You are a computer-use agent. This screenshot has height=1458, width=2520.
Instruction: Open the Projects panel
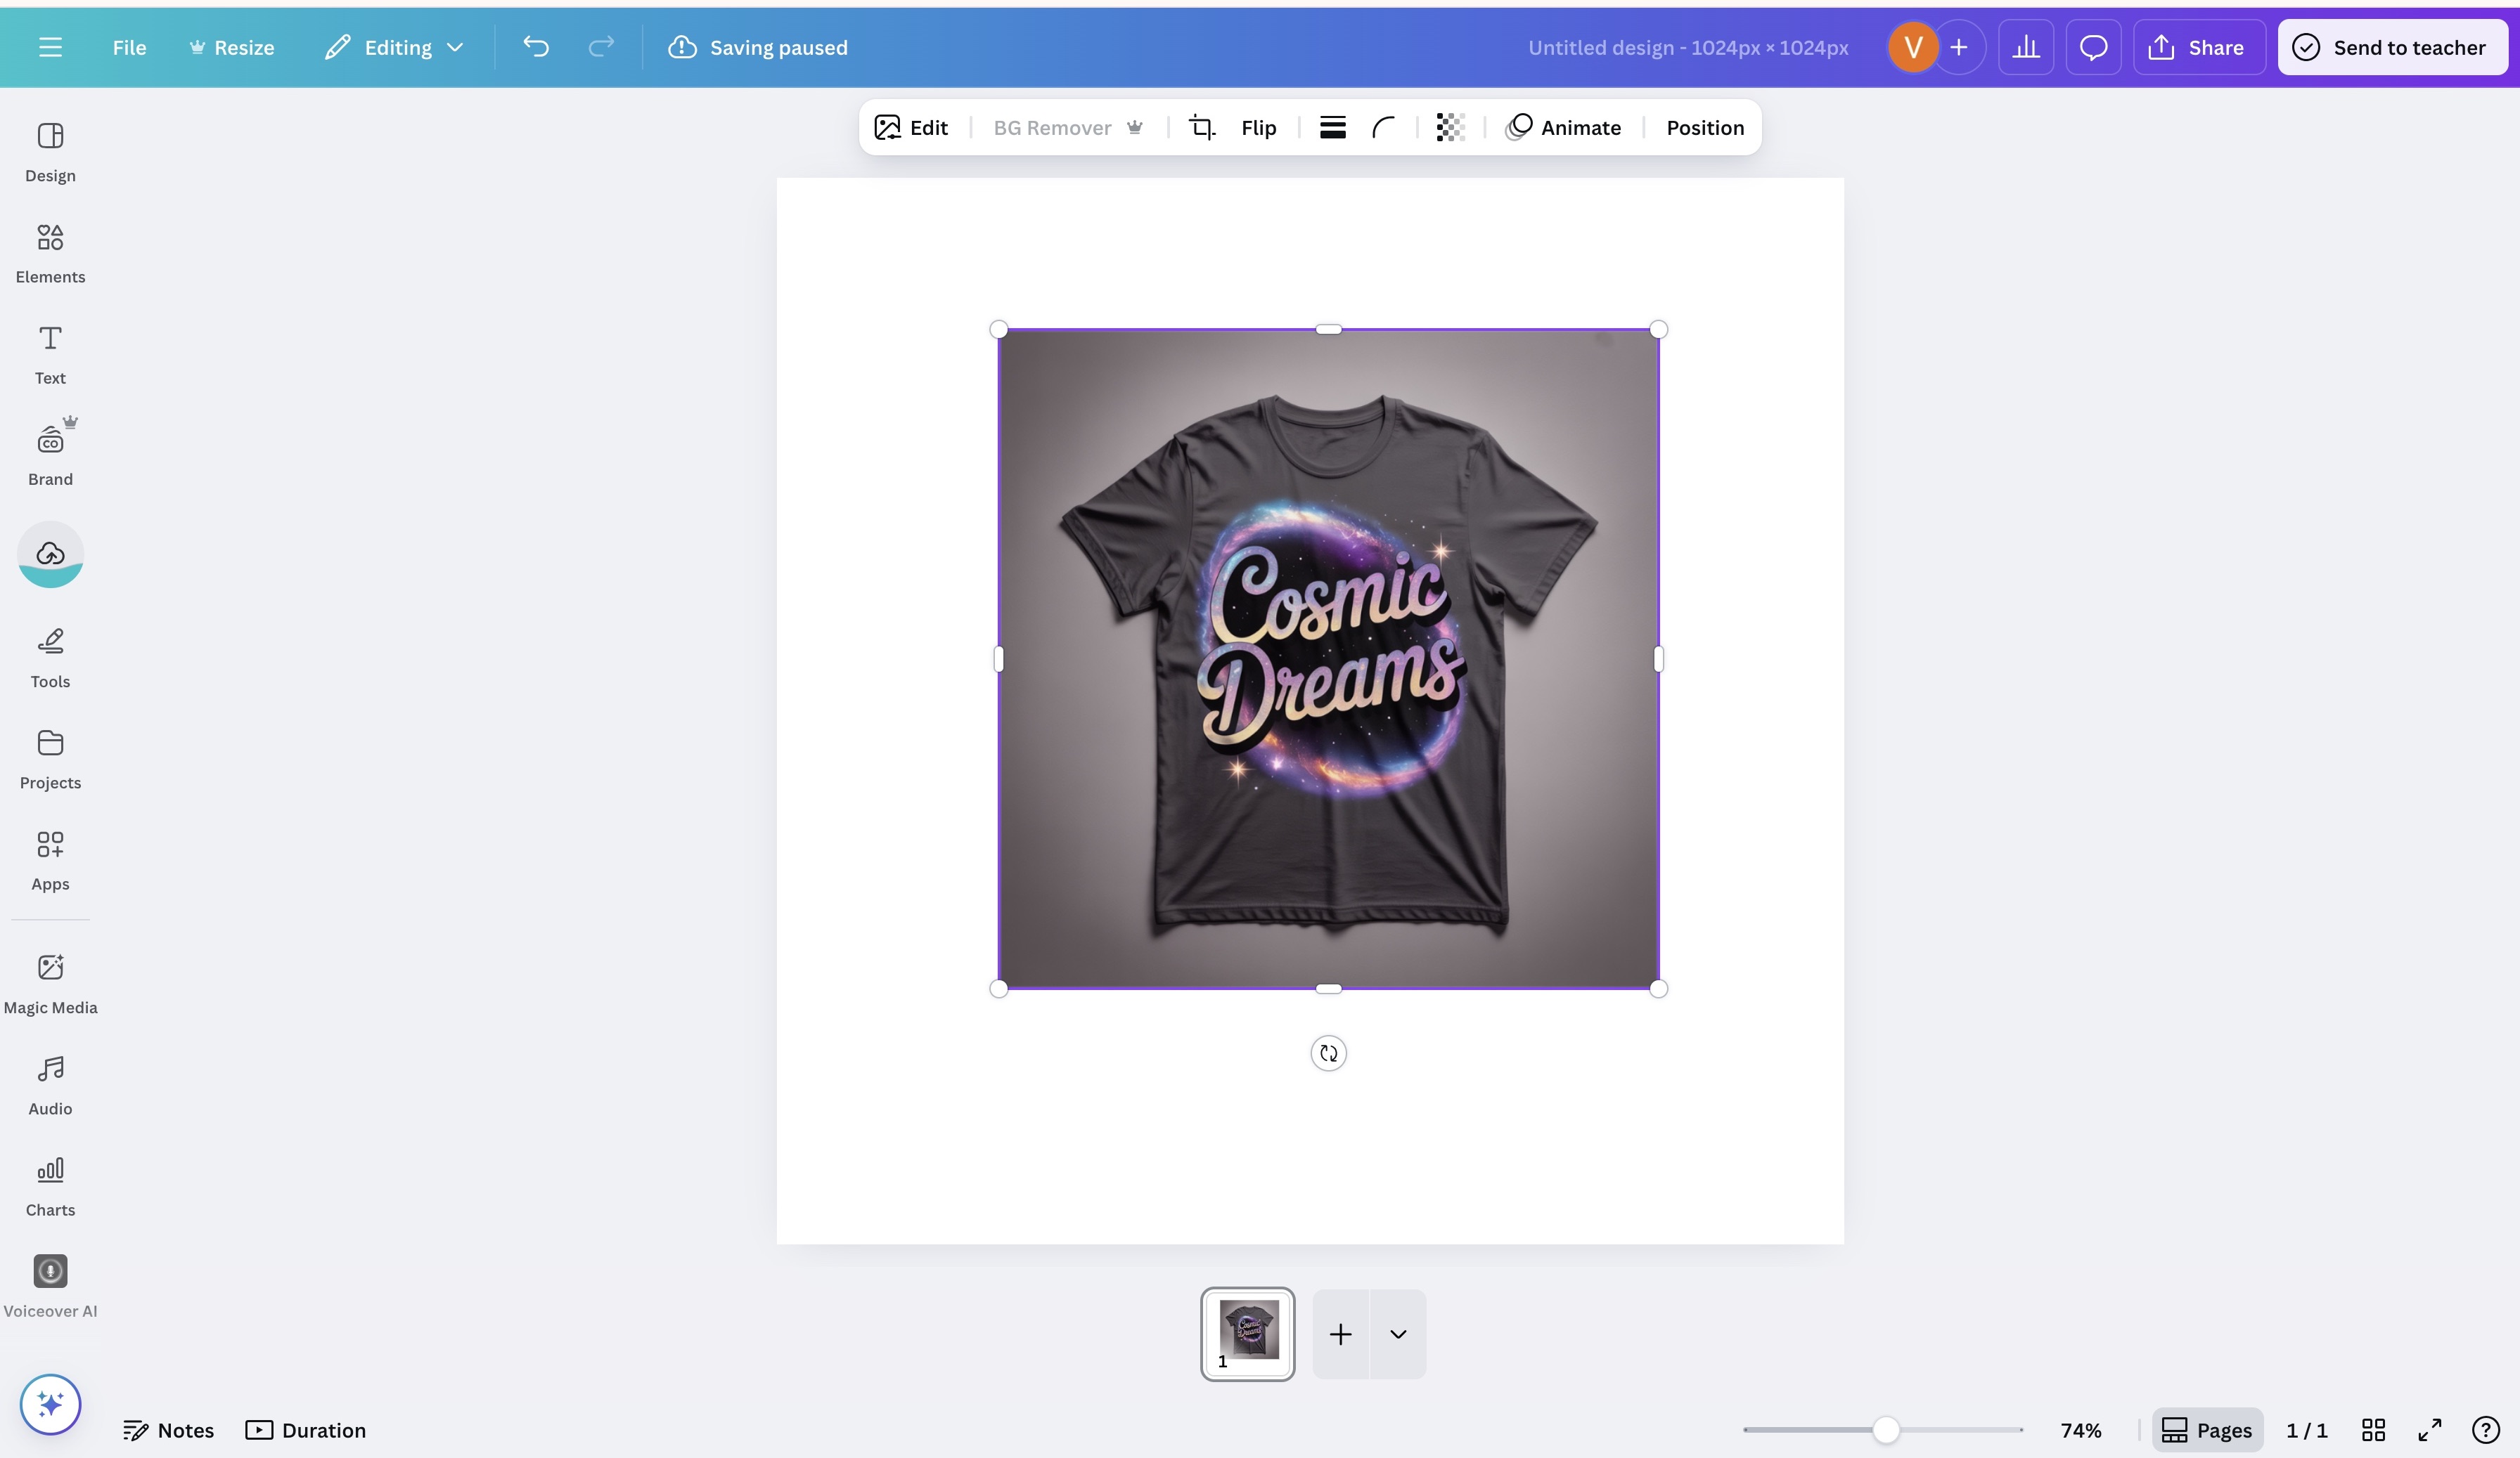(x=50, y=760)
